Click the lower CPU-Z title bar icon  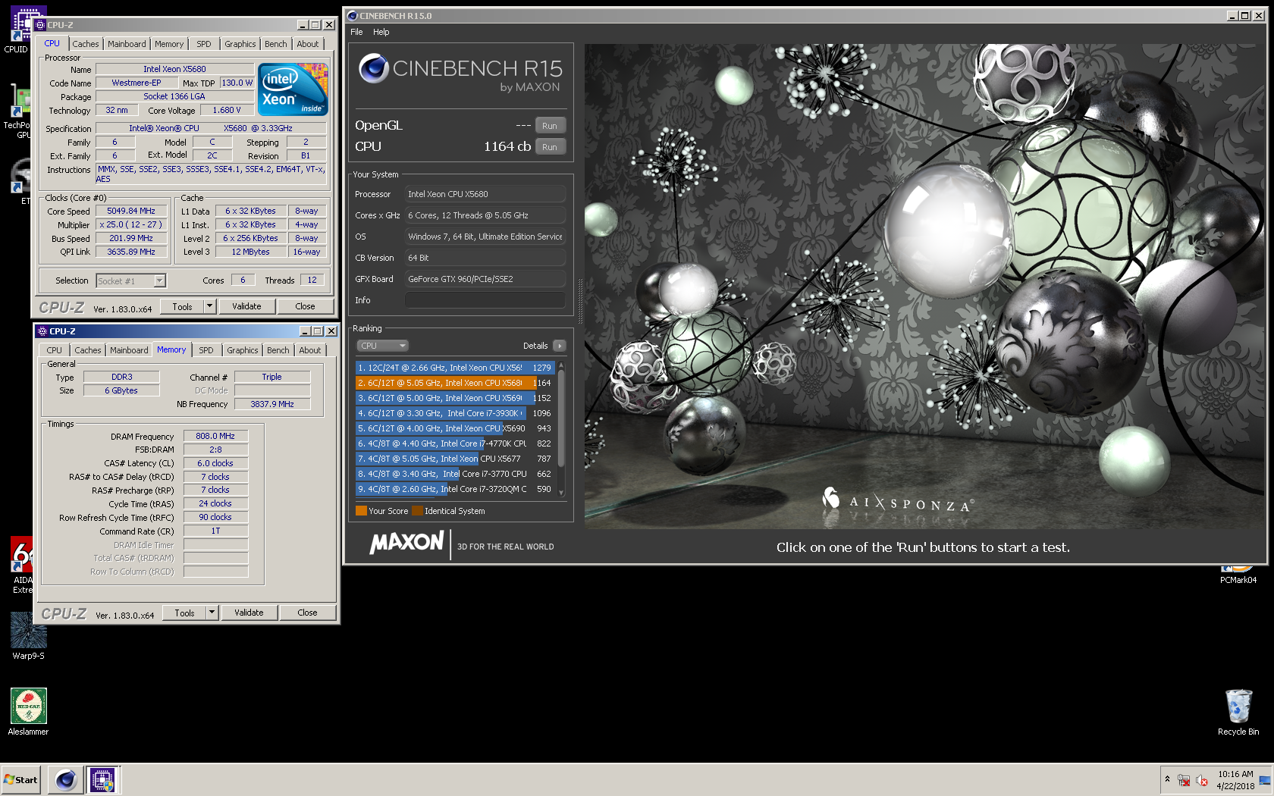click(x=42, y=331)
